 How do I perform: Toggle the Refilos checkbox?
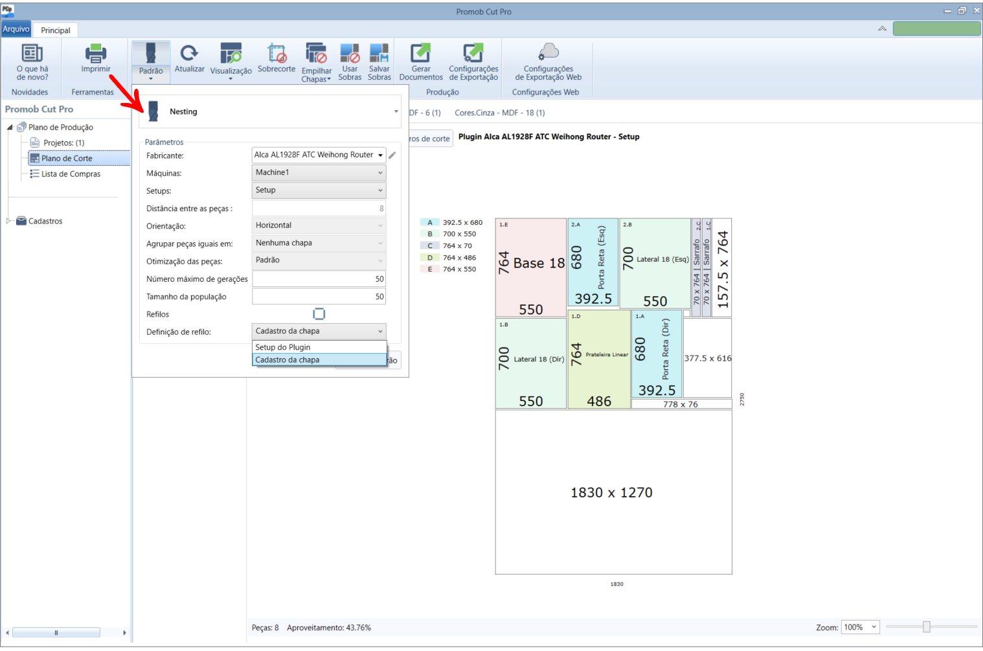click(319, 314)
